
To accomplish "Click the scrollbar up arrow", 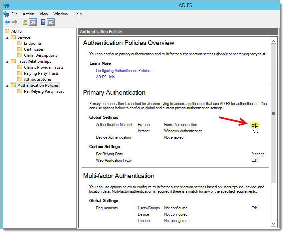I will click(273, 41).
